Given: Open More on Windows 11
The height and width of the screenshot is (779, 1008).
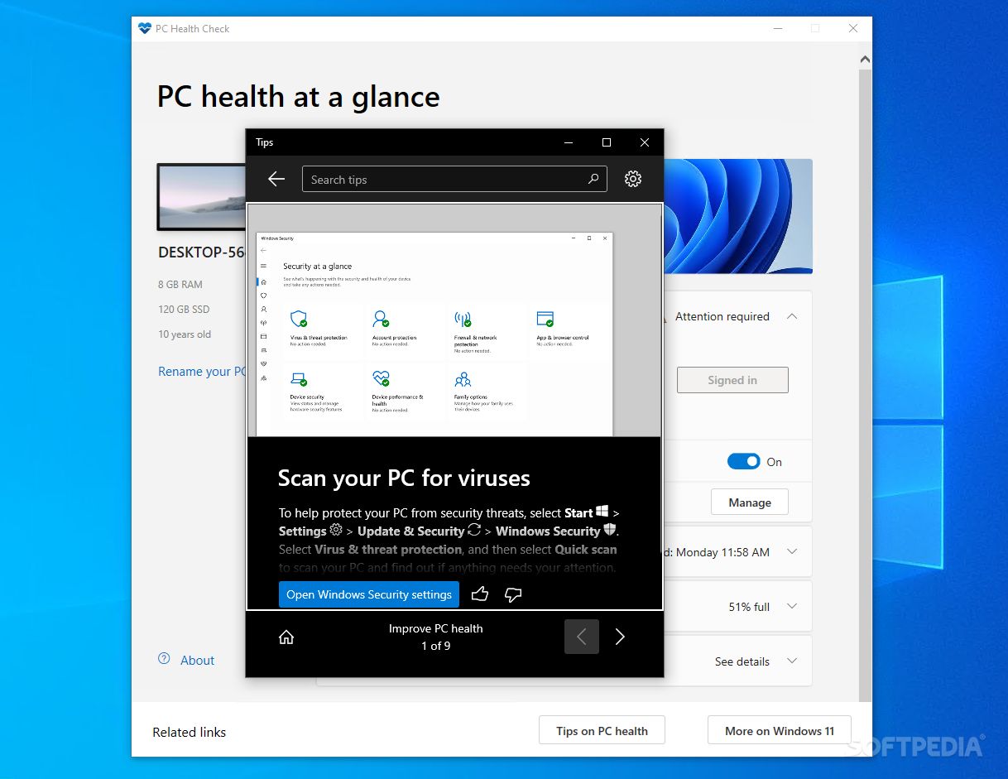Looking at the screenshot, I should tap(780, 731).
